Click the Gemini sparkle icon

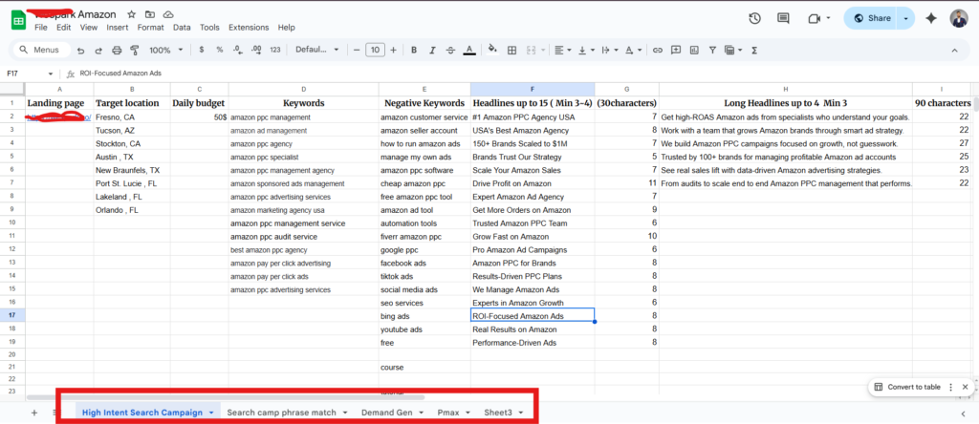[930, 18]
